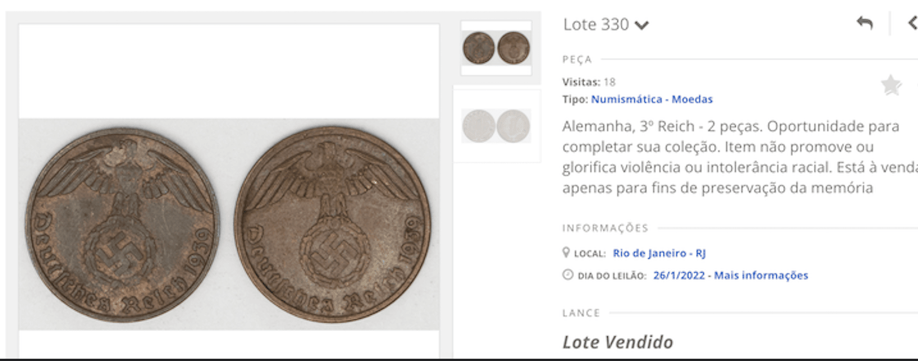
Task: Click the left coin in main image
Action: point(123,224)
